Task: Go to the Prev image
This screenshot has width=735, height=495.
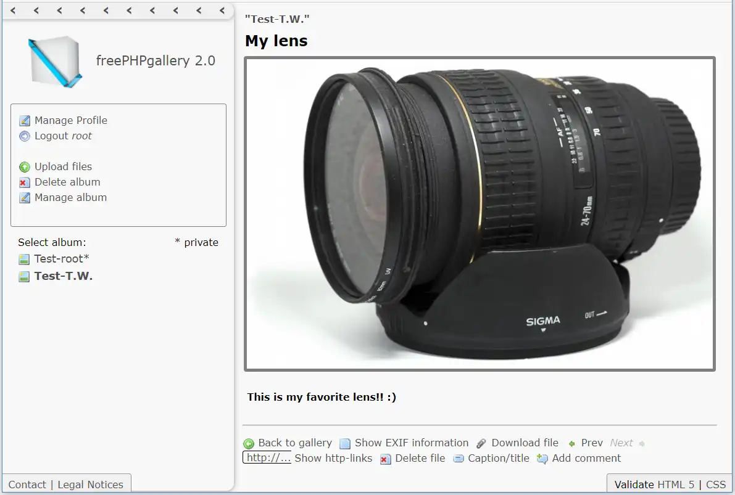Action: pos(592,443)
